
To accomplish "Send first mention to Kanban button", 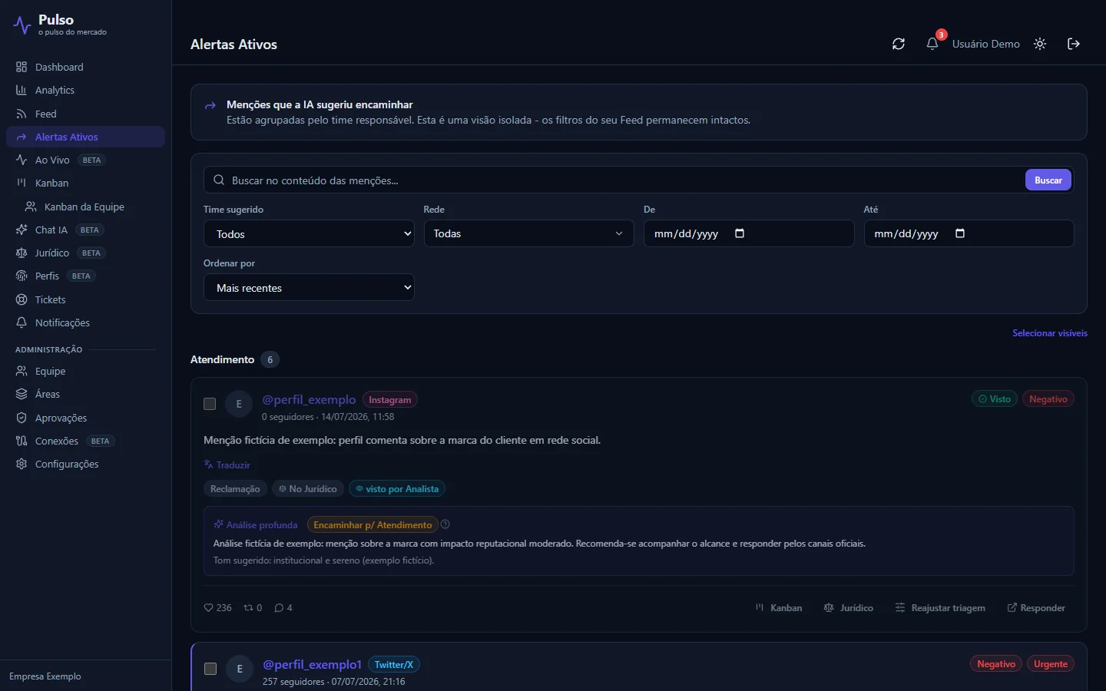I will click(779, 608).
